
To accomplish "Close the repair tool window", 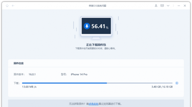I will pos(185,6).
